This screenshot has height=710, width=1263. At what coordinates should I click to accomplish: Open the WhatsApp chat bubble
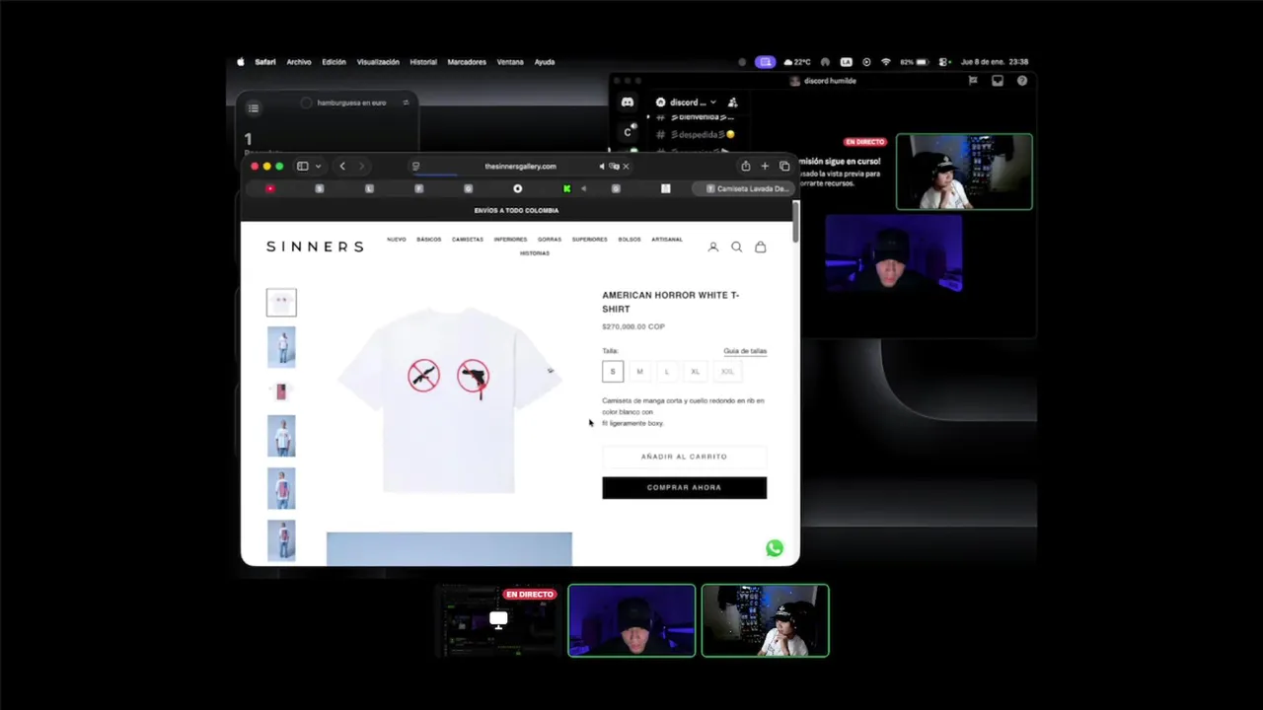point(775,549)
